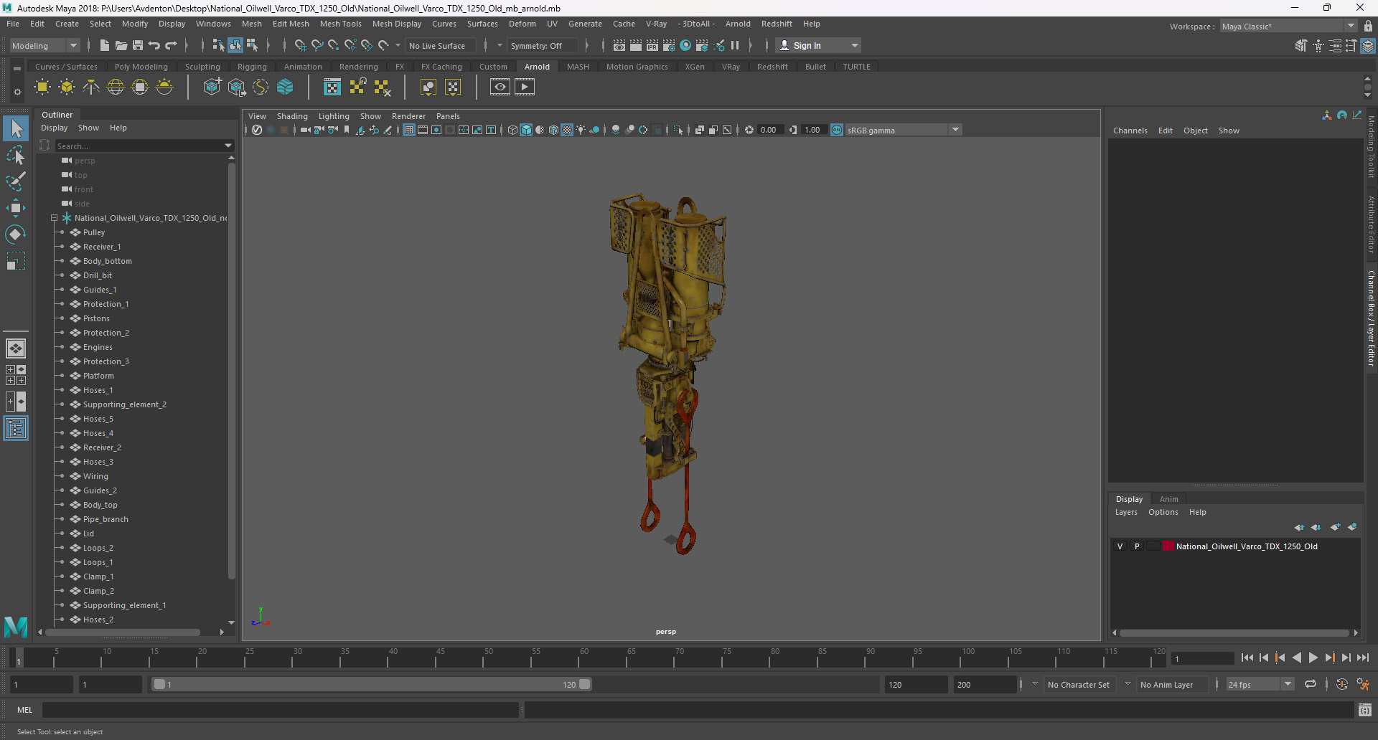Activate the Lasso select tool
Viewport: 1378px width, 740px height.
point(16,156)
